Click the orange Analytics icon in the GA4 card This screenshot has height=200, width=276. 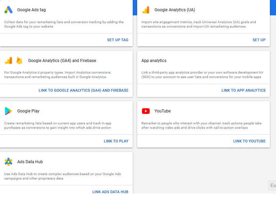coord(9,60)
